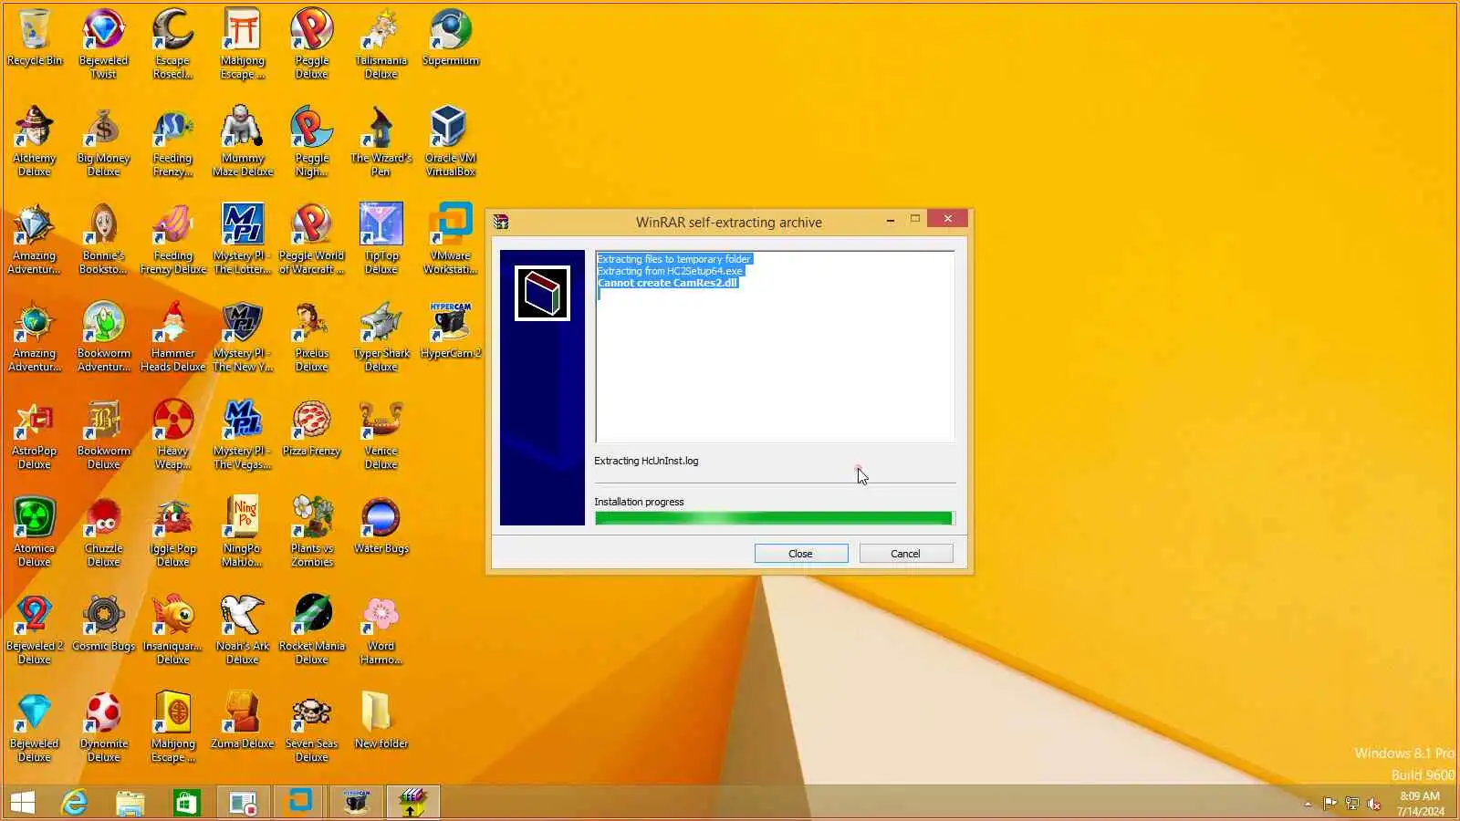
Task: Select the Alchemy Deluxe shortcut
Action: 35,141
